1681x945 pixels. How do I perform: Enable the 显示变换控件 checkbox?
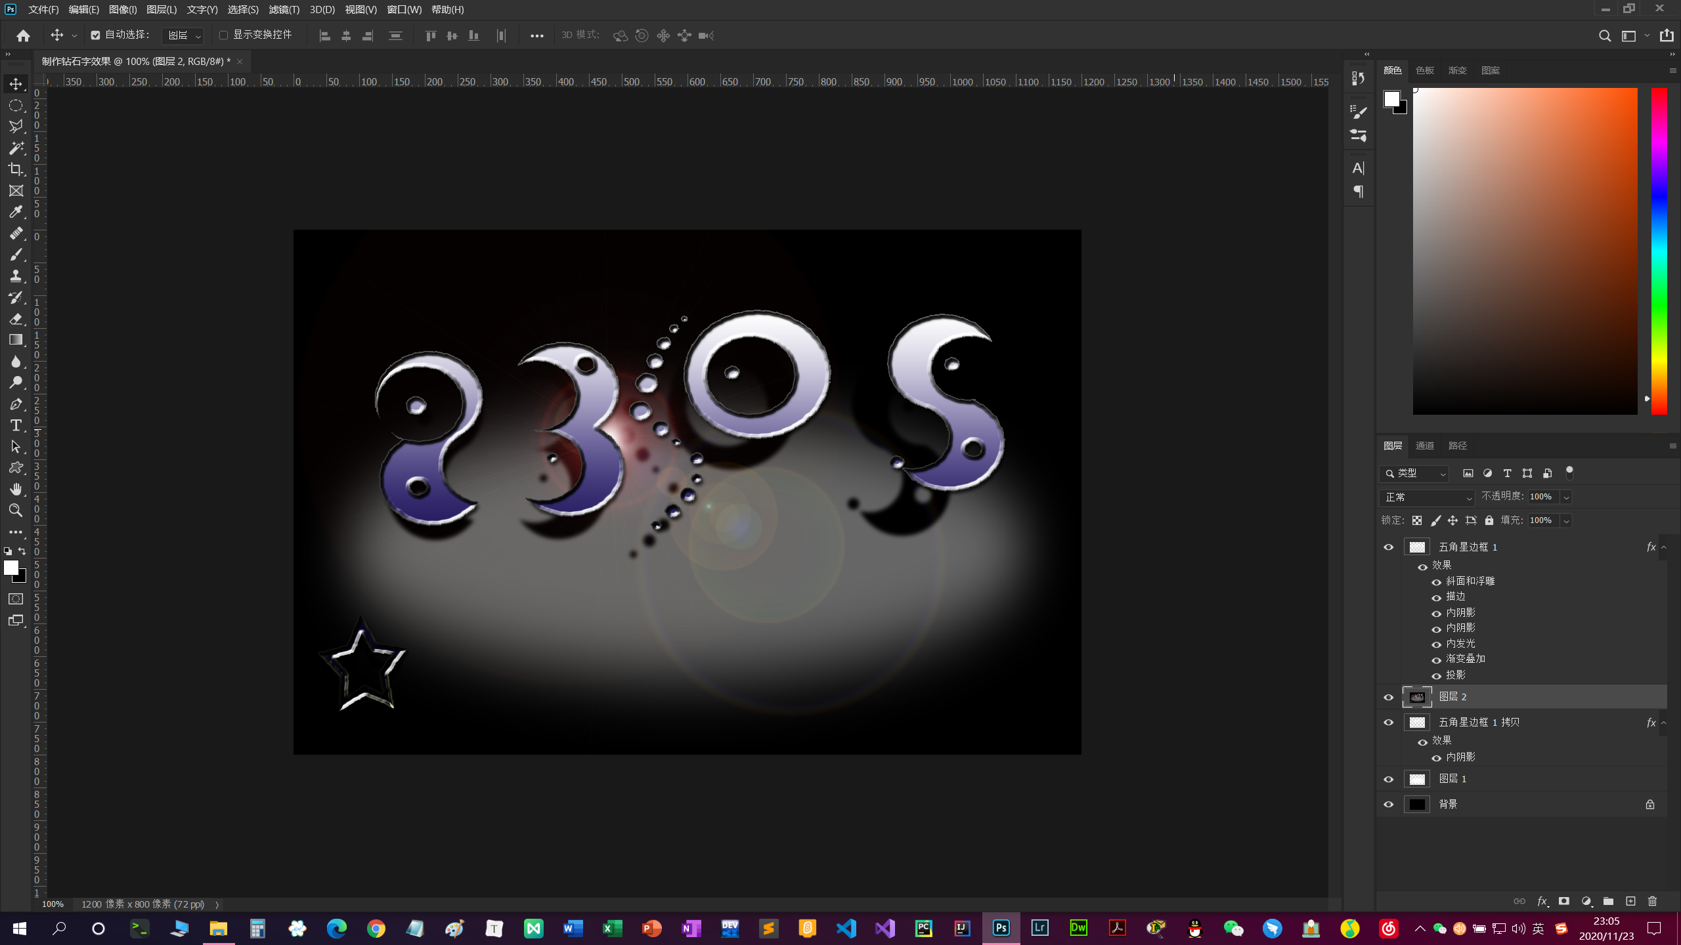click(x=223, y=35)
